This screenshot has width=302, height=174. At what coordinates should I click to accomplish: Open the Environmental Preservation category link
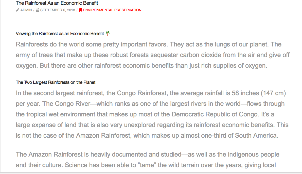tap(112, 10)
